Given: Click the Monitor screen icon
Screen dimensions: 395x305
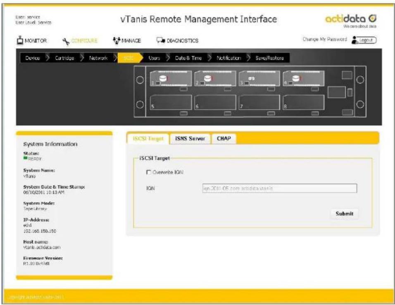Looking at the screenshot, I should [x=20, y=40].
